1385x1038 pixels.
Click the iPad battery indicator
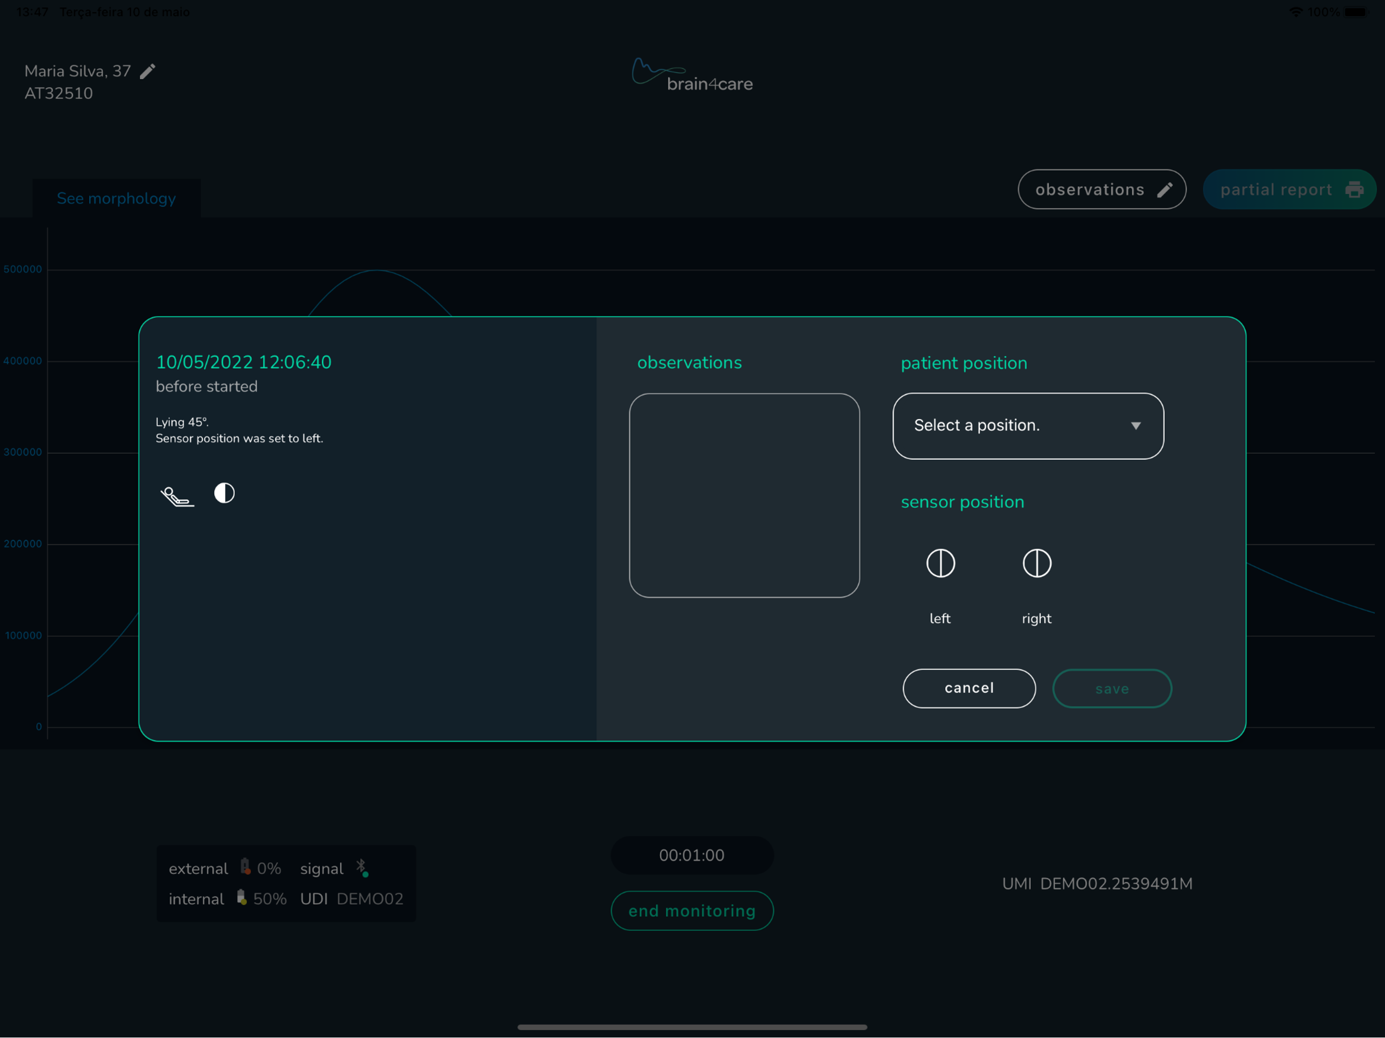pyautogui.click(x=1357, y=12)
